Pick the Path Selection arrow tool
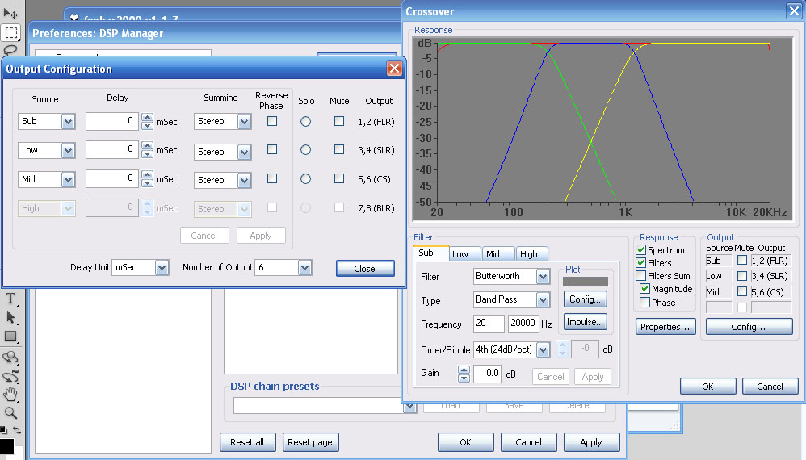The width and height of the screenshot is (806, 460). [x=10, y=317]
